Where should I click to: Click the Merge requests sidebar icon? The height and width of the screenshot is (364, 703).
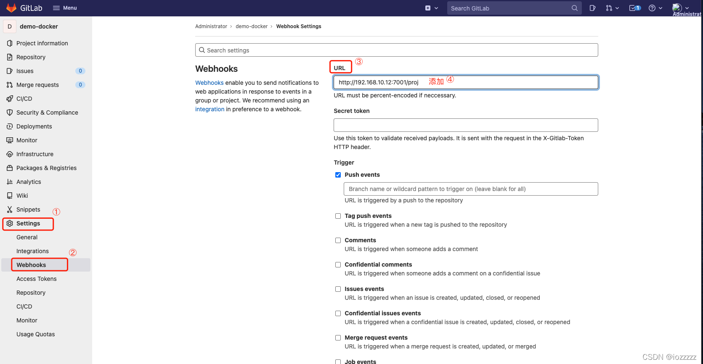pyautogui.click(x=10, y=85)
